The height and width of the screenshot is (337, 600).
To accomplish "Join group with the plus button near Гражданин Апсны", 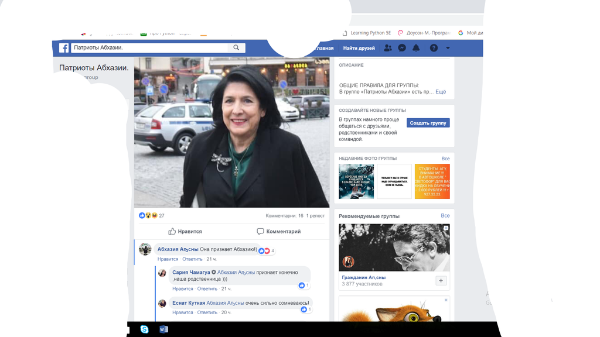I will 441,280.
